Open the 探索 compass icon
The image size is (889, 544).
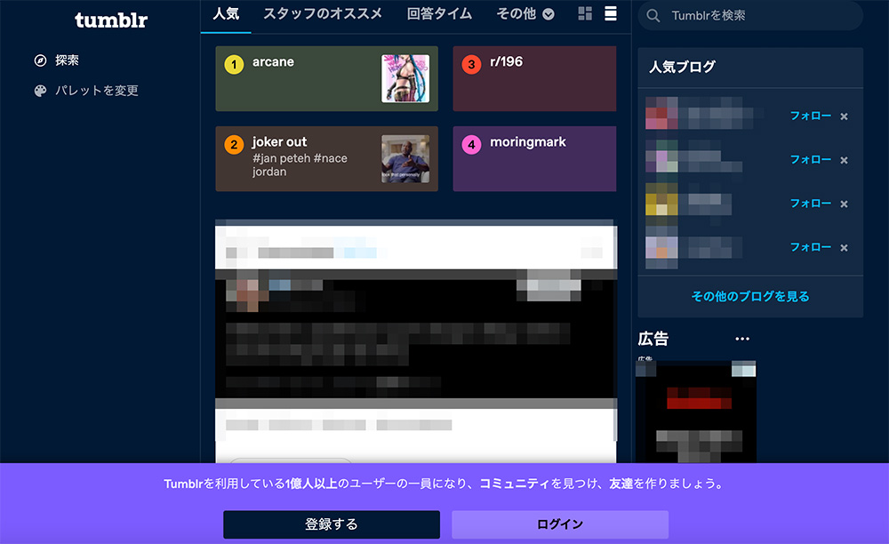(x=40, y=60)
